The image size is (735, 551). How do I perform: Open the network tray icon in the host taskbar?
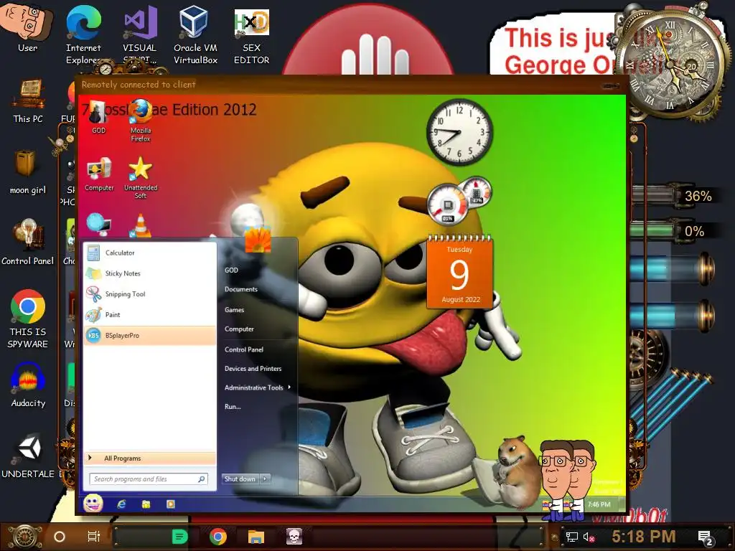(572, 537)
